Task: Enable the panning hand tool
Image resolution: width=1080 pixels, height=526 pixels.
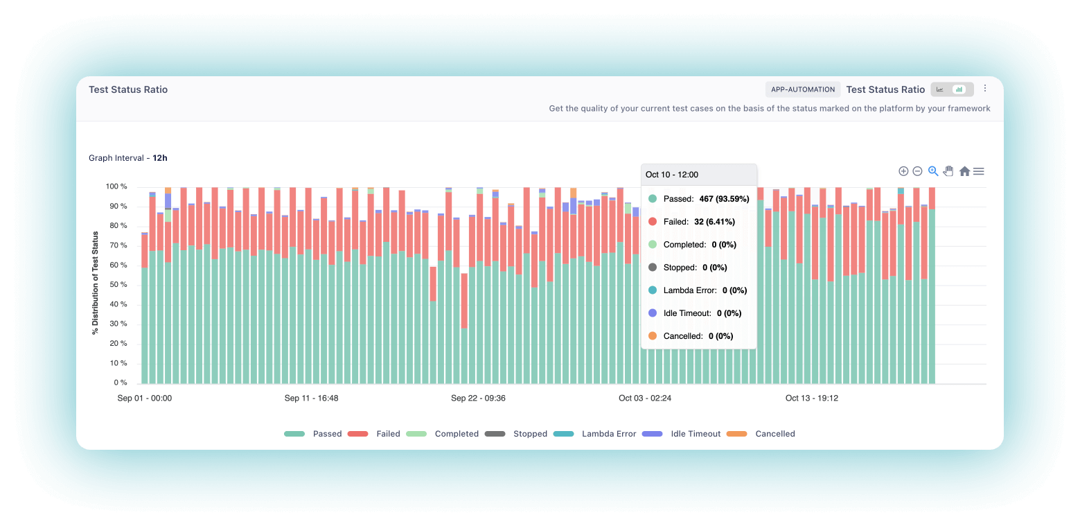Action: point(948,171)
